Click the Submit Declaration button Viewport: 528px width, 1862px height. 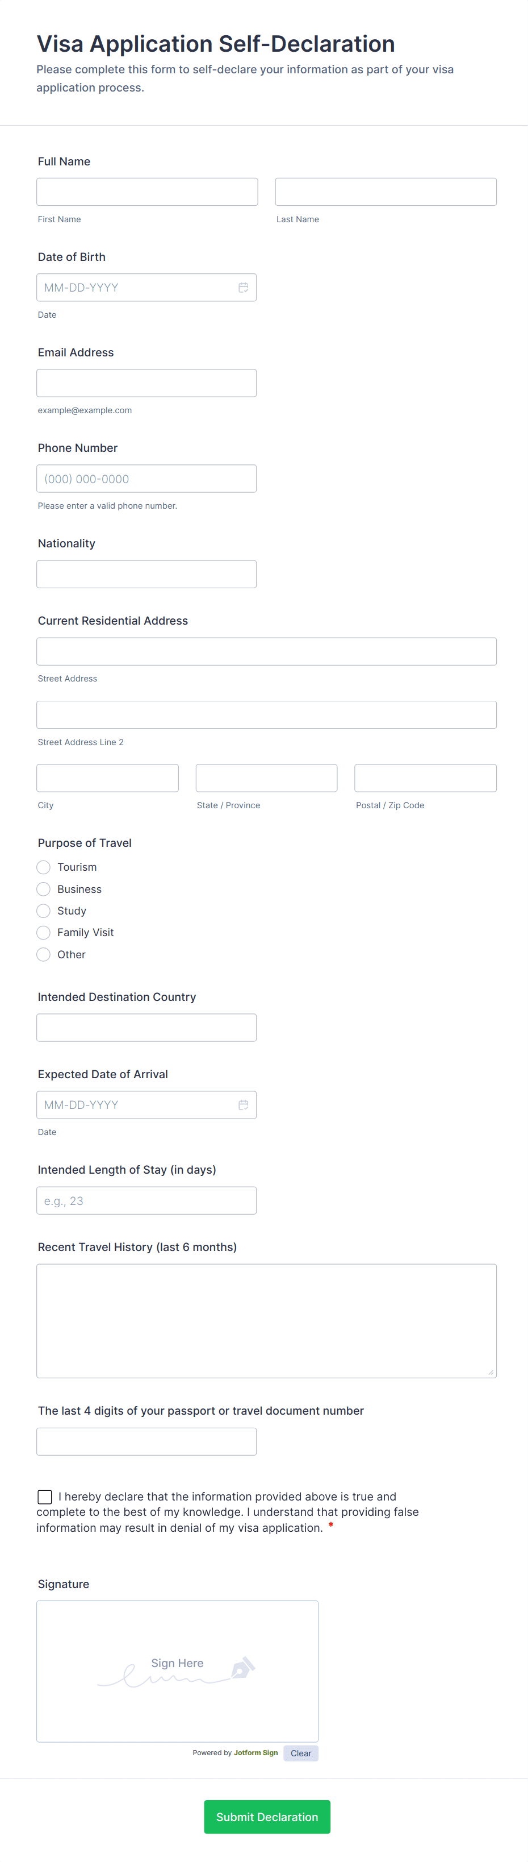(266, 1817)
